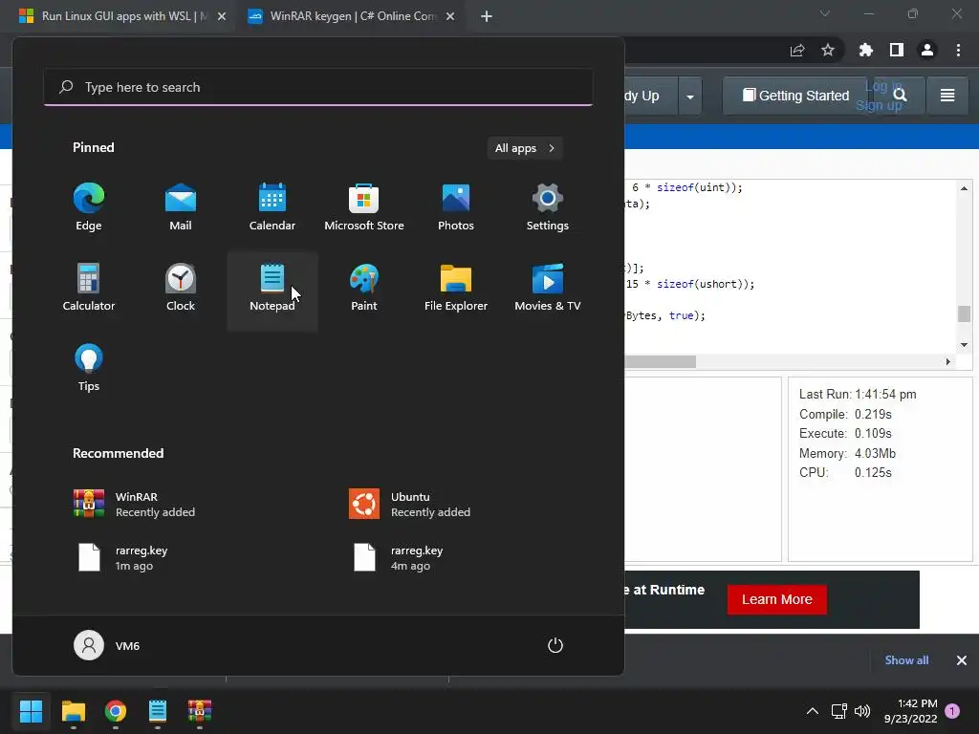Close the Run Linux GUI apps tab

point(222,17)
